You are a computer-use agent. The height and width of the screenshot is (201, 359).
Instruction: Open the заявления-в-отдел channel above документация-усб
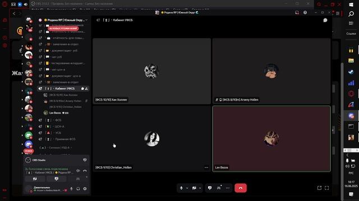coord(63,44)
